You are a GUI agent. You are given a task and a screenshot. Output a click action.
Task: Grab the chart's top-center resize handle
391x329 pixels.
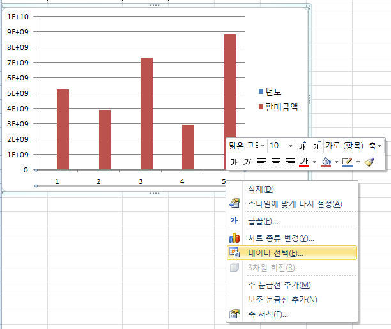[x=155, y=6]
